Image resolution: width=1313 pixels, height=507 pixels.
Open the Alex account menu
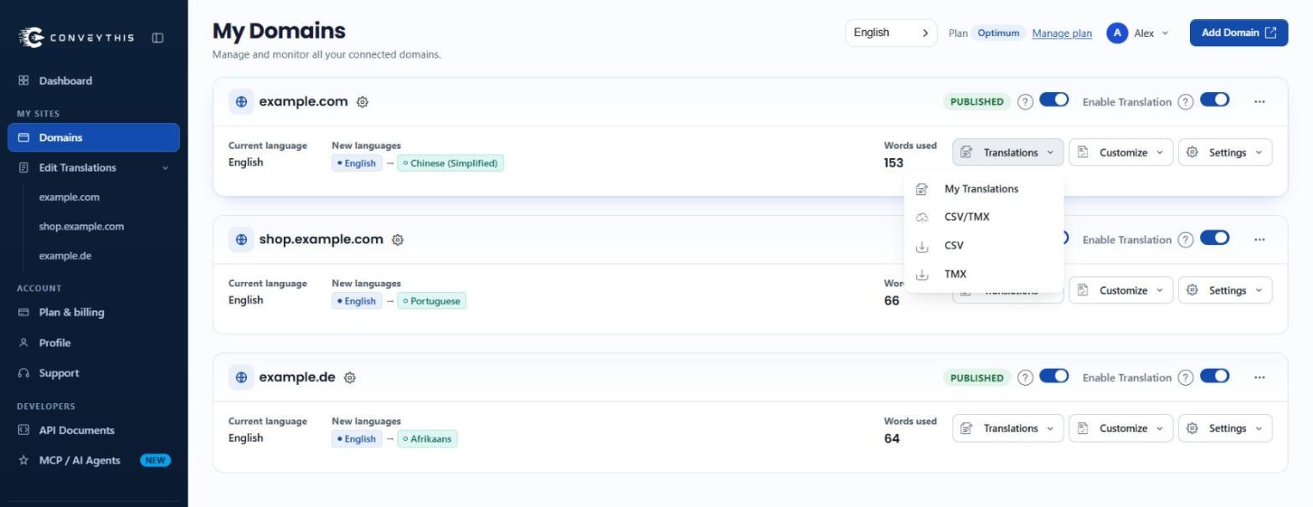[x=1137, y=33]
